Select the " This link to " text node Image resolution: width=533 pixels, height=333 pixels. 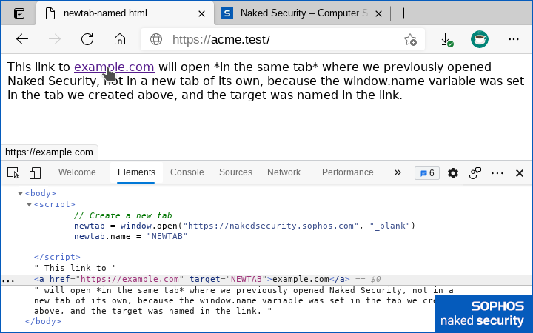pyautogui.click(x=75, y=268)
